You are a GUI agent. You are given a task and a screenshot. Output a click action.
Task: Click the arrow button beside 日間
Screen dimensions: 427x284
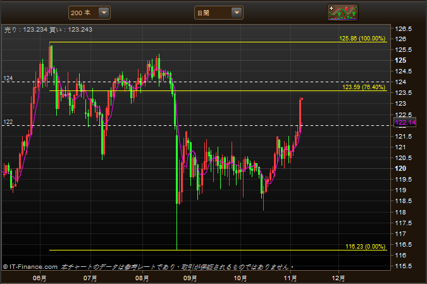237,13
